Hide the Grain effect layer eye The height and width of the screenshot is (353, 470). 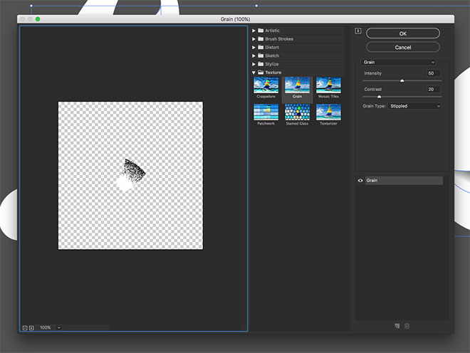(x=360, y=181)
